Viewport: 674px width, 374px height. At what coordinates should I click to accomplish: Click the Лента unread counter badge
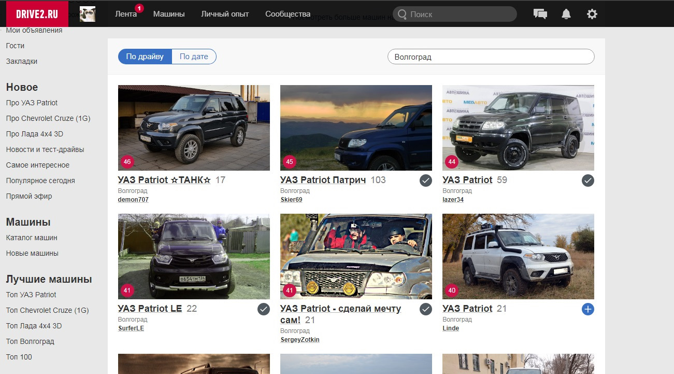(x=139, y=8)
